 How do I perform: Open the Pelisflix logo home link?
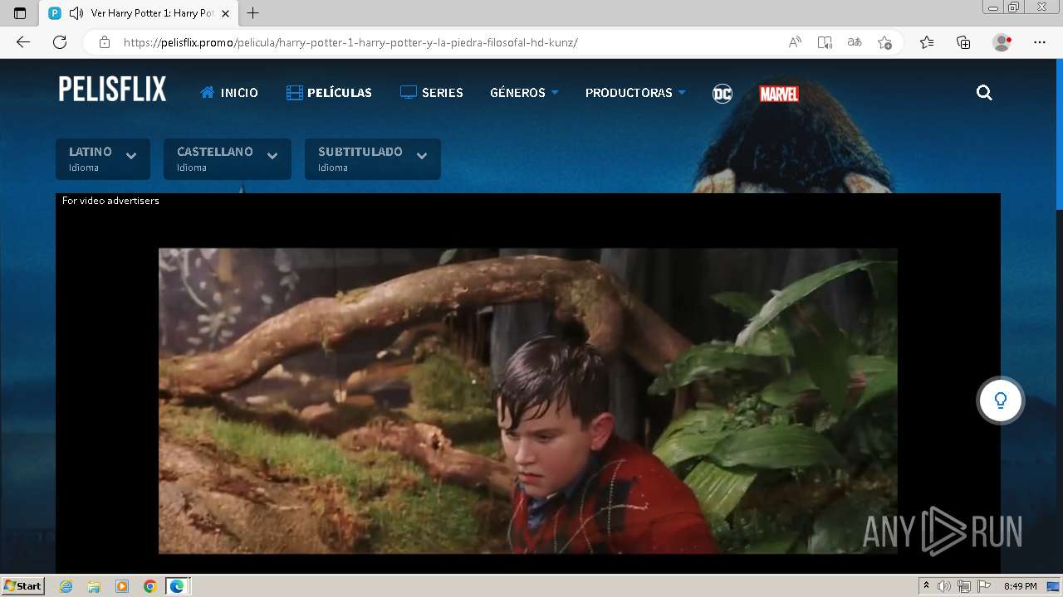tap(112, 90)
